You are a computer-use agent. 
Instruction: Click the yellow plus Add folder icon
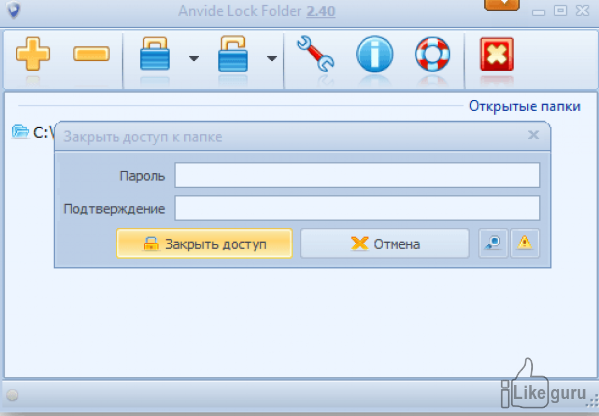[33, 54]
